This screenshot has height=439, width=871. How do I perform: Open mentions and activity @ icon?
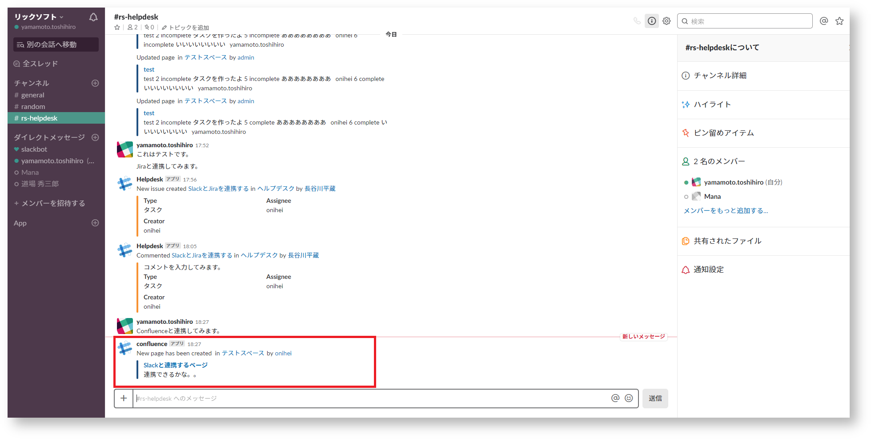824,21
